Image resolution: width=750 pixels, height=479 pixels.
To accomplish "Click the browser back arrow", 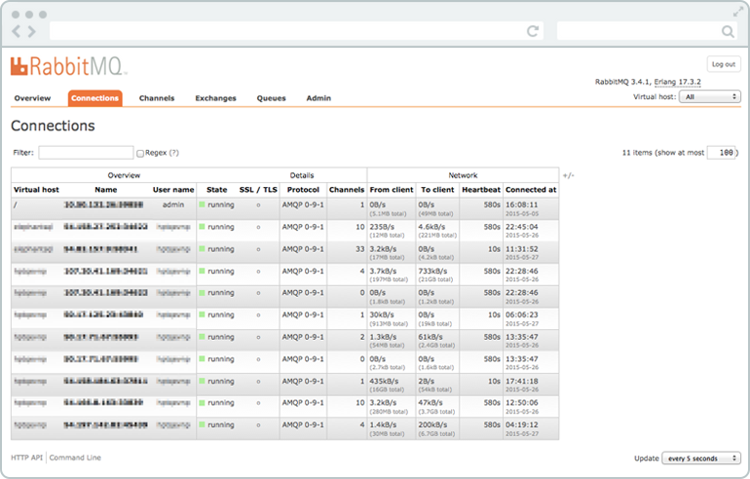I will (18, 31).
